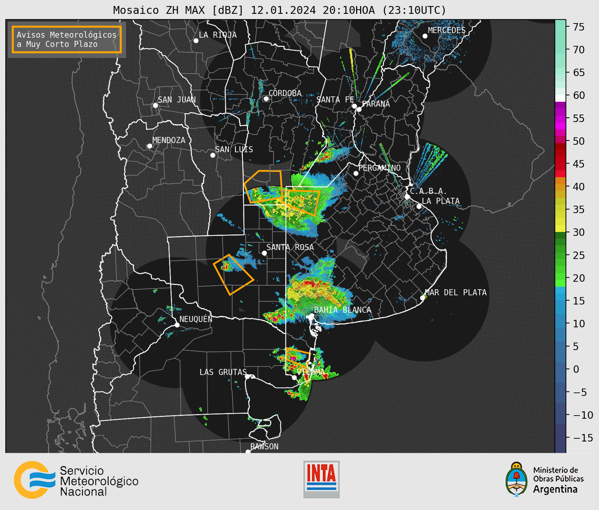Viewport: 599px width, 510px height.
Task: Click the Rawson city marker dot
Action: point(248,452)
